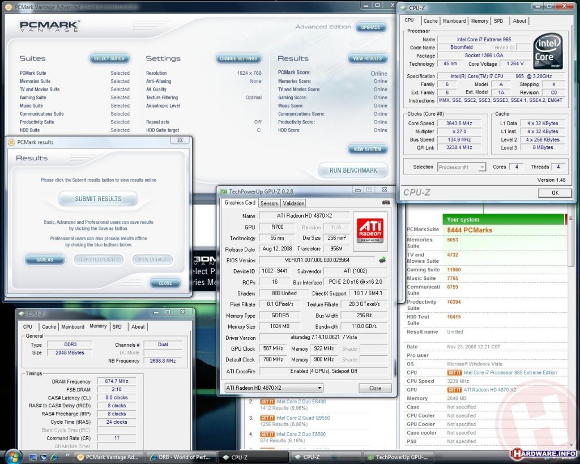Click the DRAM Frequency value 674.7 MHz
The width and height of the screenshot is (580, 464).
pos(117,381)
